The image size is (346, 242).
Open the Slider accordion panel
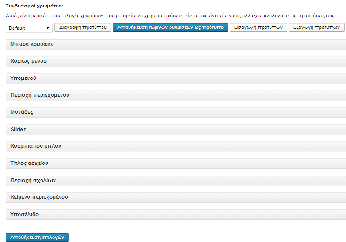pos(176,130)
